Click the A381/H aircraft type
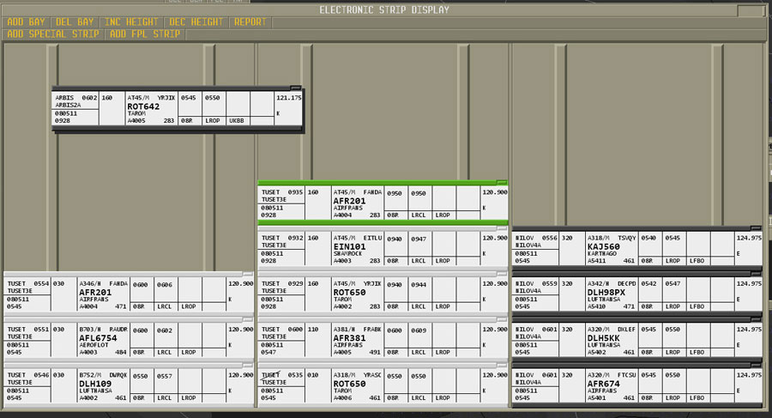Viewport: 772px width, 418px height. [x=344, y=330]
